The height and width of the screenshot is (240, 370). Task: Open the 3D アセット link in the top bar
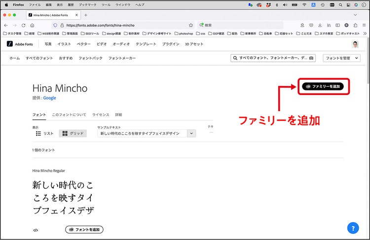click(194, 44)
